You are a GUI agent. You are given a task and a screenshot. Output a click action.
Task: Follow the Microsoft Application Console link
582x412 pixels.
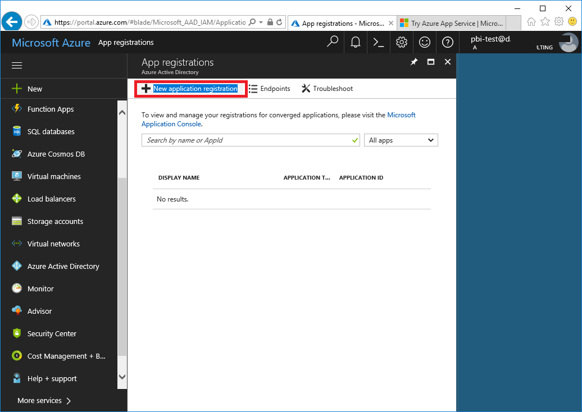[x=279, y=120]
